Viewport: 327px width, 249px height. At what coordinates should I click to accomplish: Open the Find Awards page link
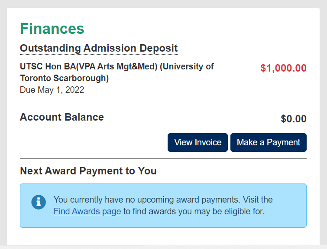(x=87, y=211)
